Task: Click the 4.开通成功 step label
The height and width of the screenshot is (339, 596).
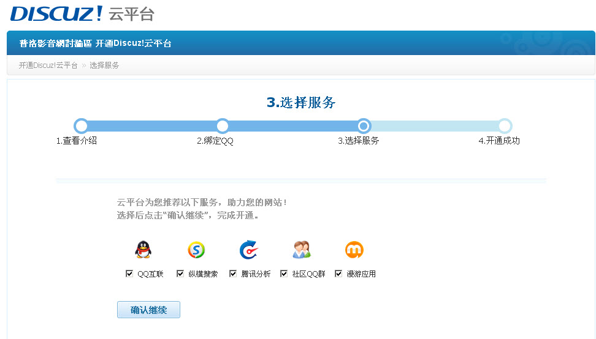Action: (x=499, y=141)
